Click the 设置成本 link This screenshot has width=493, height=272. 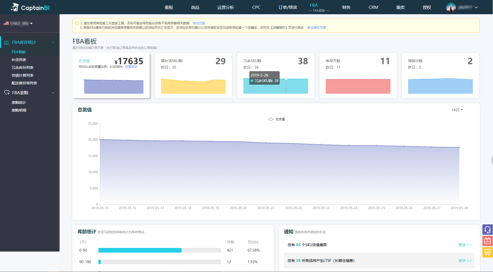pos(131,67)
